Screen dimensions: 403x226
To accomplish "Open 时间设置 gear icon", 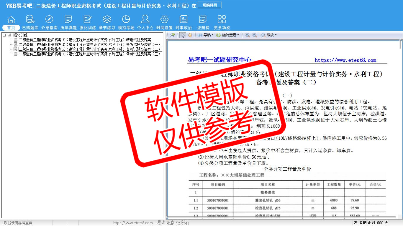I will pos(164,20).
